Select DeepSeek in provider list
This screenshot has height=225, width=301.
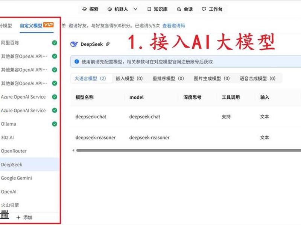(x=29, y=165)
